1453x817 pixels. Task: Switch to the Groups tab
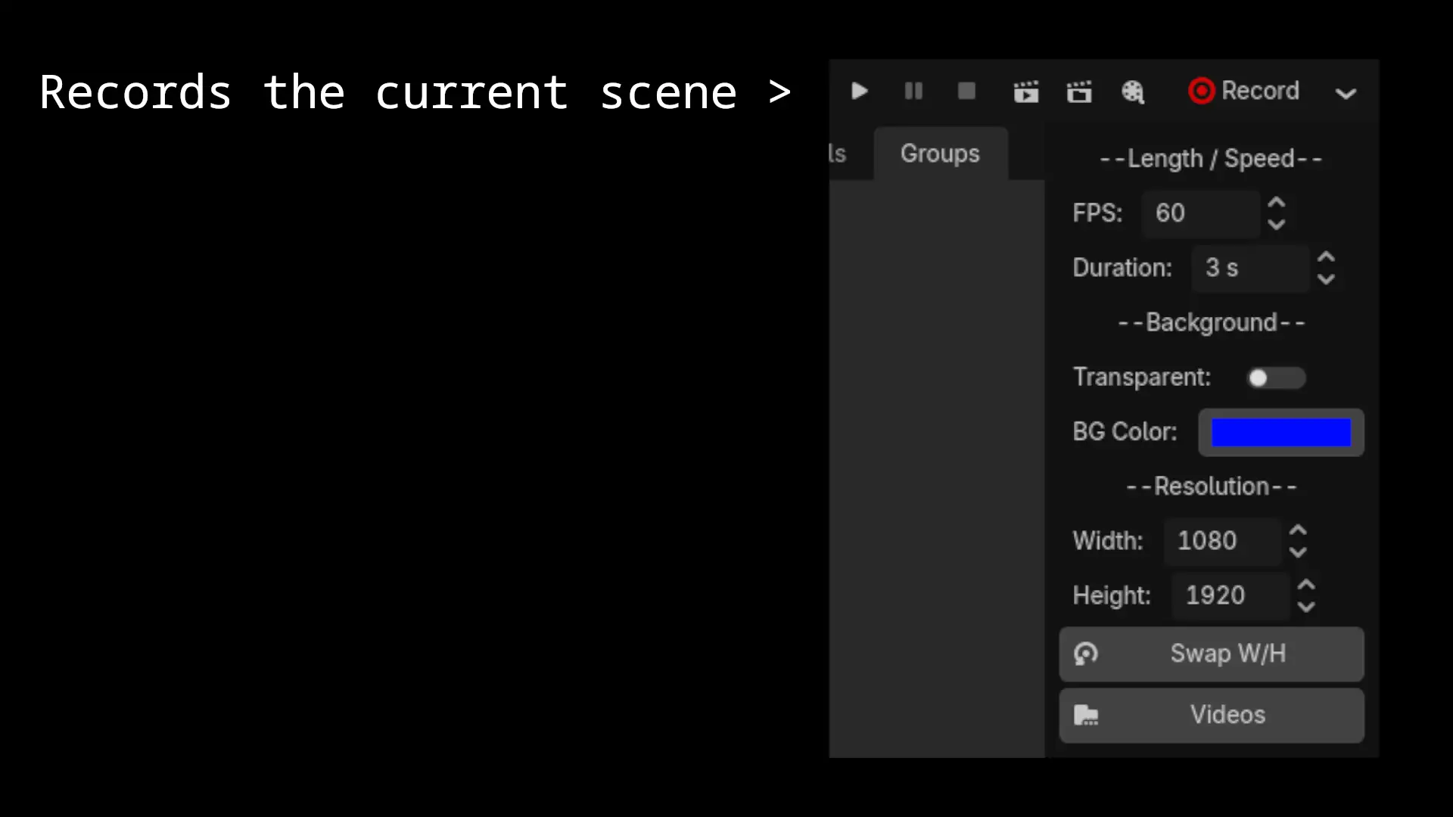coord(940,154)
